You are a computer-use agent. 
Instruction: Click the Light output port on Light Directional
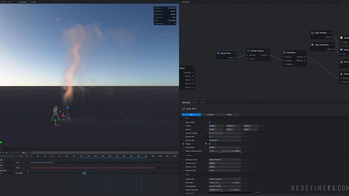[x=333, y=49]
